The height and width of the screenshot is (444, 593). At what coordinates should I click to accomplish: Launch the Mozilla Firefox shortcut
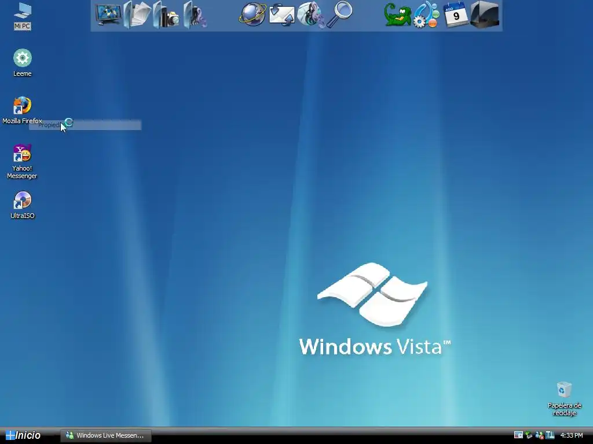23,110
